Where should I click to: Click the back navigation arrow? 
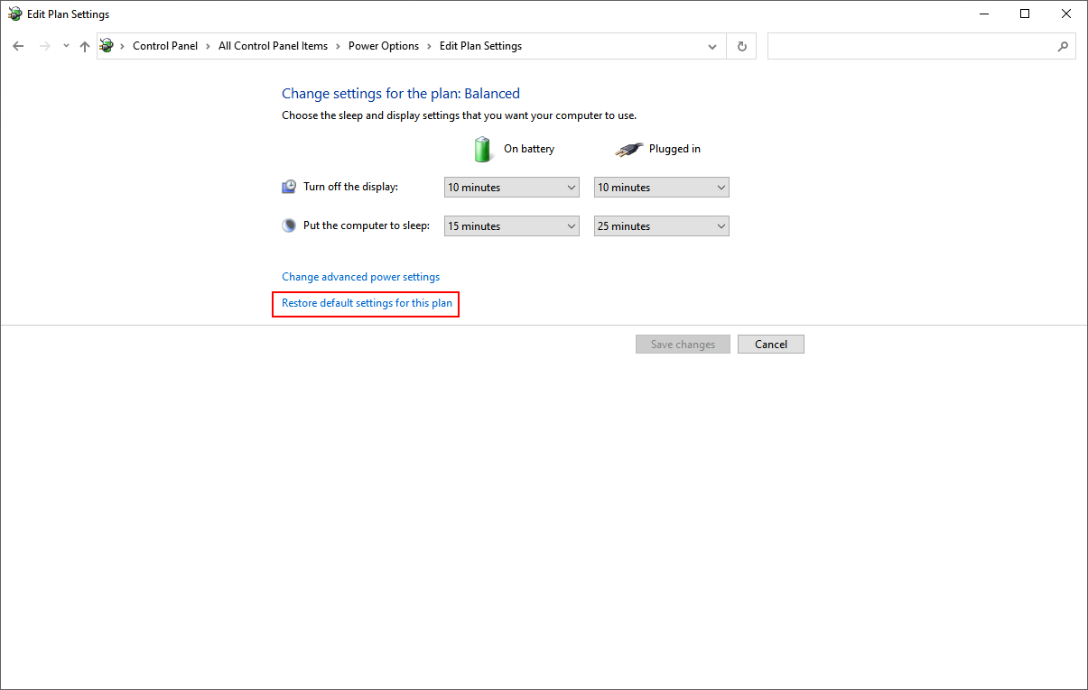click(18, 45)
